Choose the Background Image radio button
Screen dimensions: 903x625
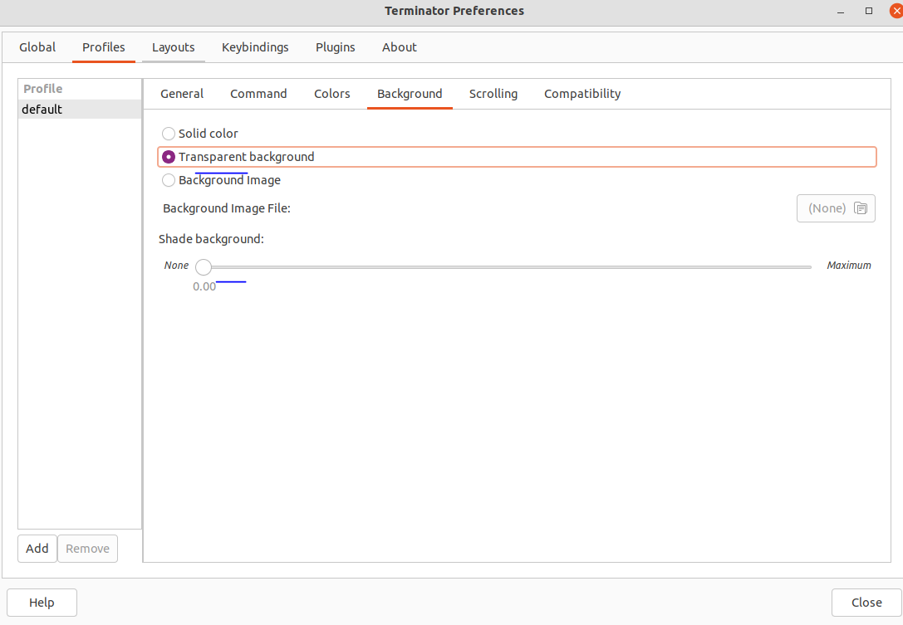coord(168,180)
